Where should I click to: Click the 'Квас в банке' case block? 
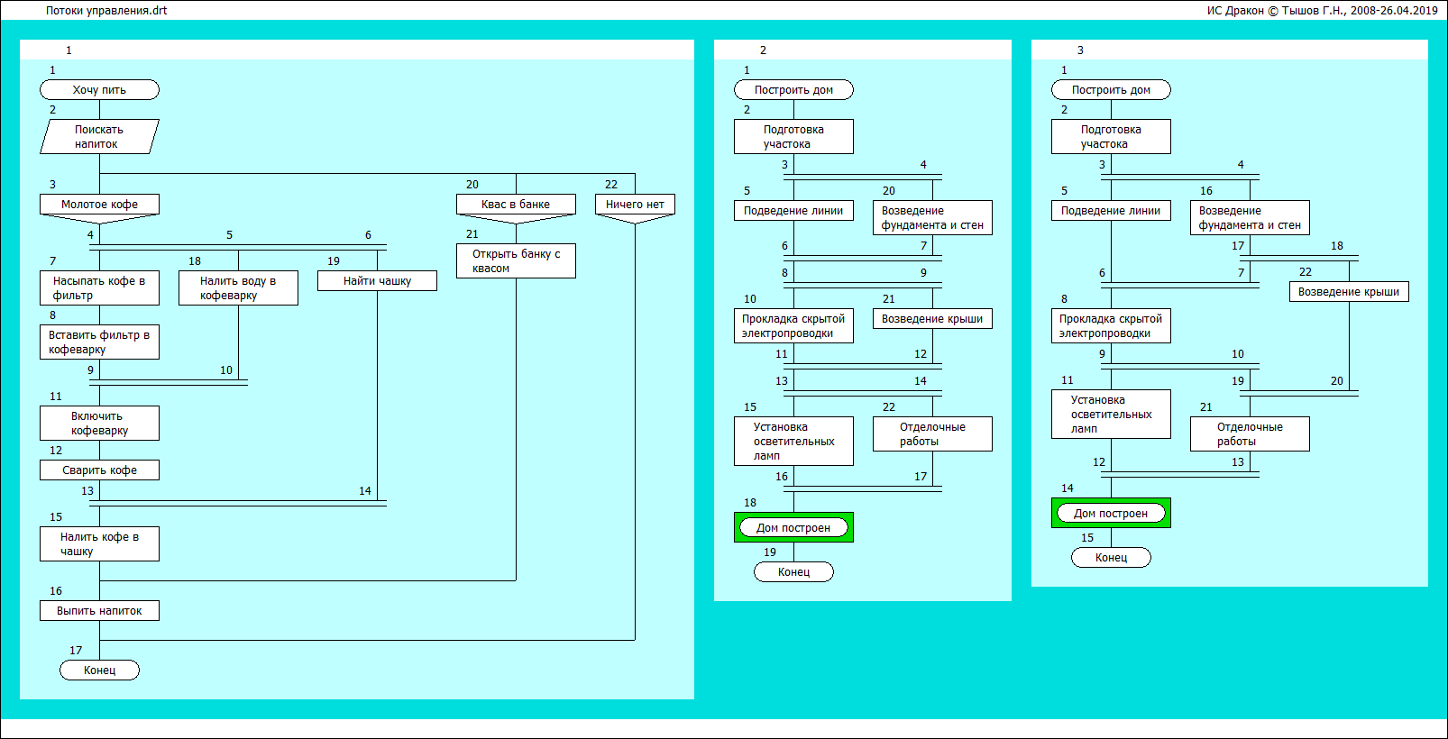coord(516,205)
